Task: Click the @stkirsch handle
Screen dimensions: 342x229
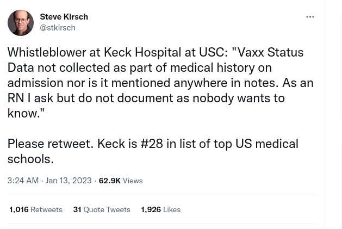Action: click(x=58, y=28)
